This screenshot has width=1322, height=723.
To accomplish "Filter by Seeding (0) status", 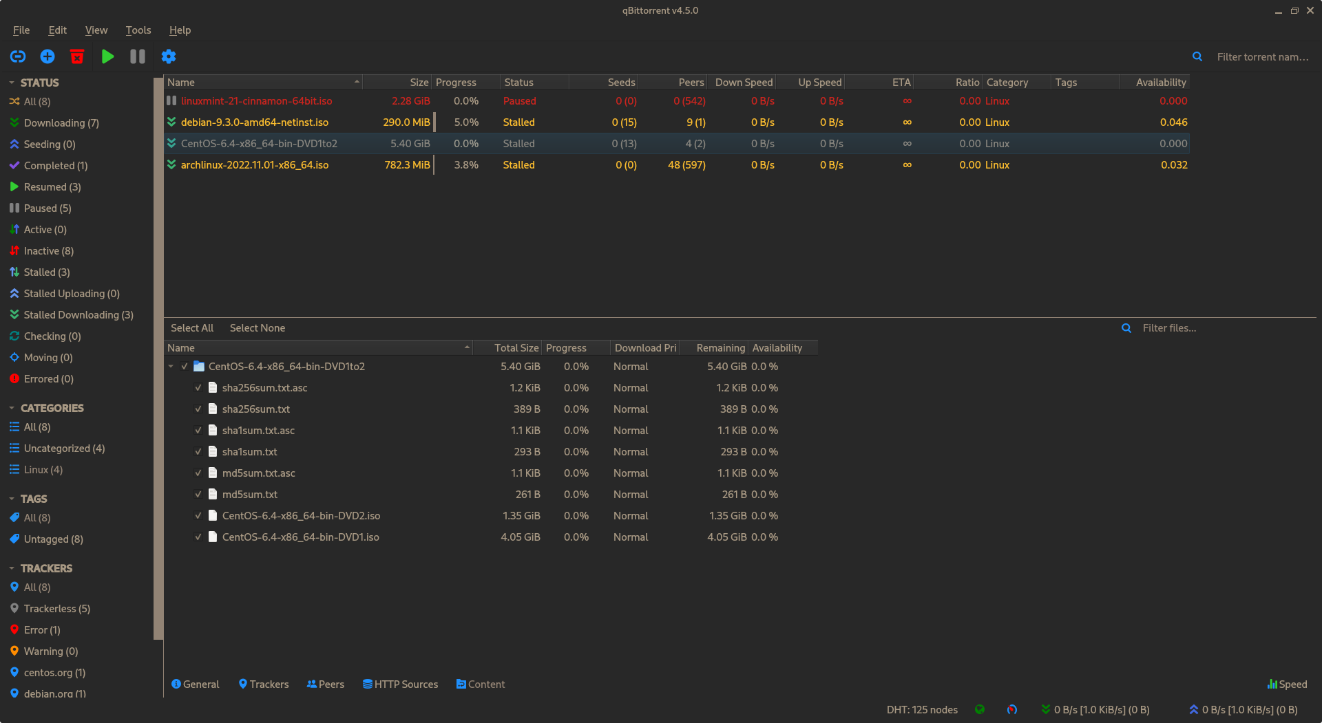I will pyautogui.click(x=50, y=144).
